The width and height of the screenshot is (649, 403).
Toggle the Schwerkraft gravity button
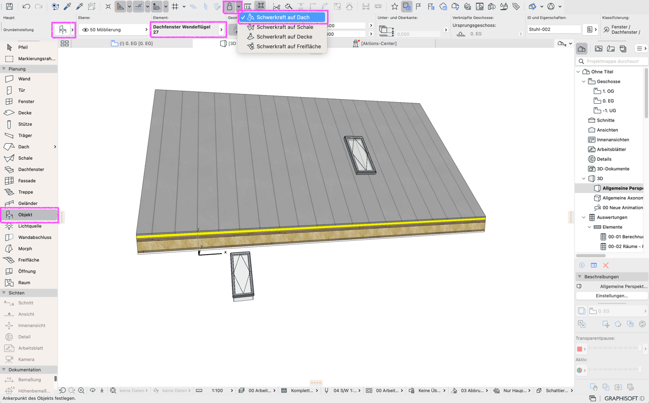click(x=230, y=7)
